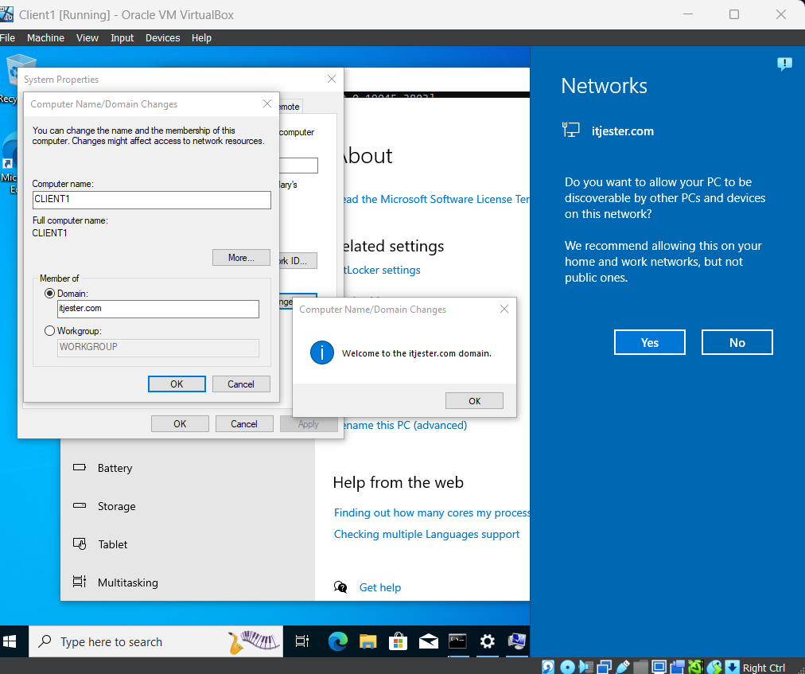805x674 pixels.
Task: Click the VirtualBox optical disk indicator
Action: [567, 667]
